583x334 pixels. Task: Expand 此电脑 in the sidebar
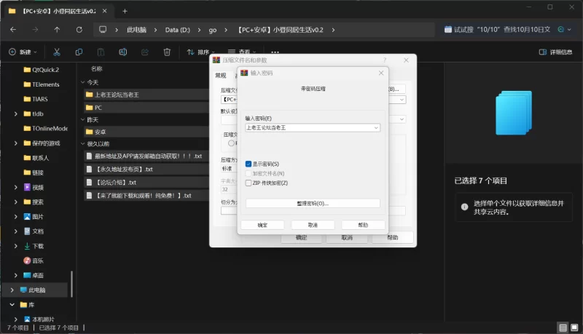[12, 290]
